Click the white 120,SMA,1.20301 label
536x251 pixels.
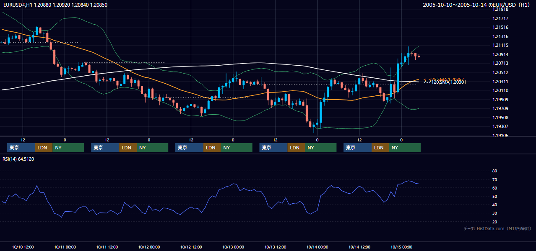click(445, 82)
